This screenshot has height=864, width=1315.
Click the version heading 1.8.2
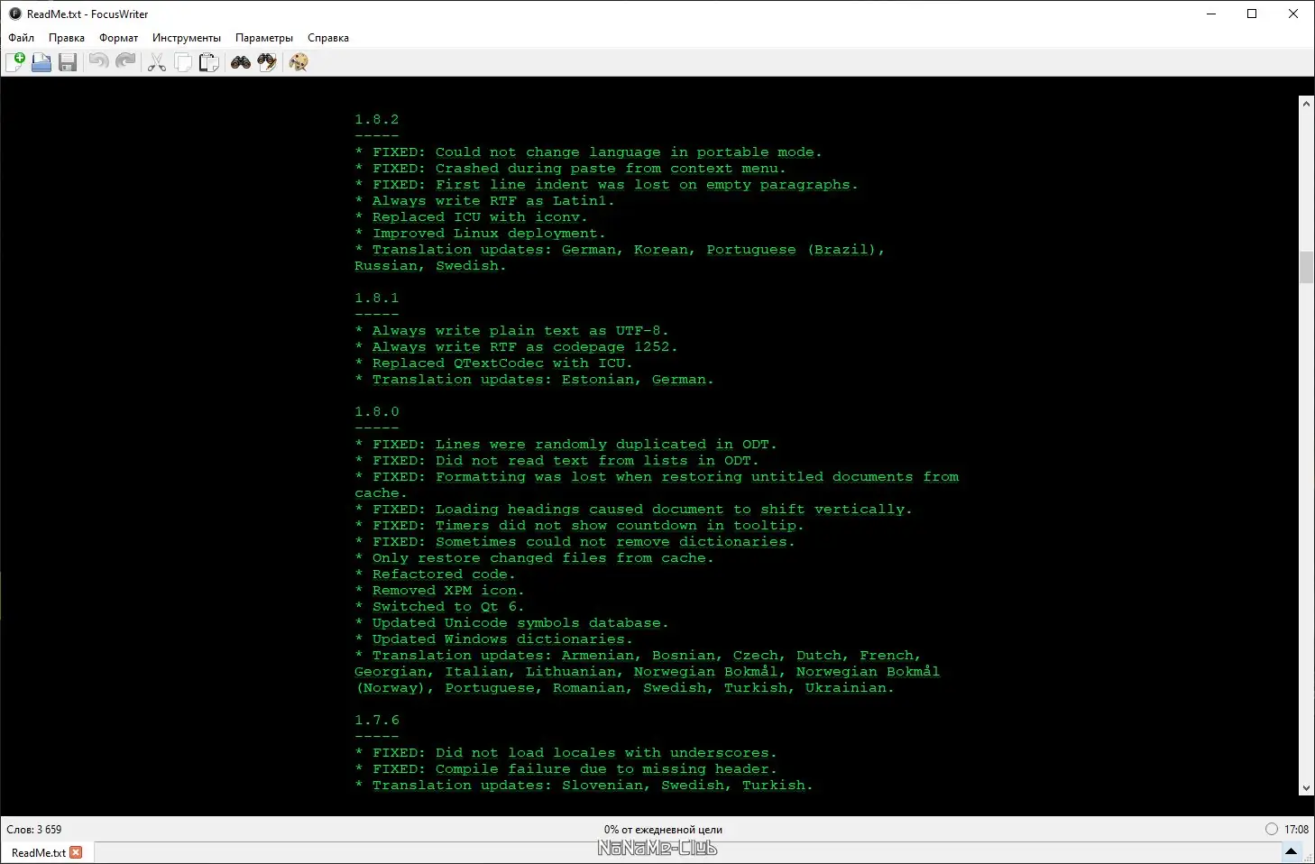click(x=377, y=120)
